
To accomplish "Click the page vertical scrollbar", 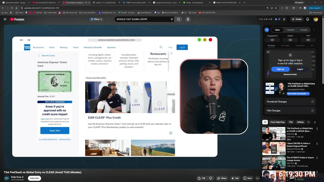I will (x=323, y=51).
